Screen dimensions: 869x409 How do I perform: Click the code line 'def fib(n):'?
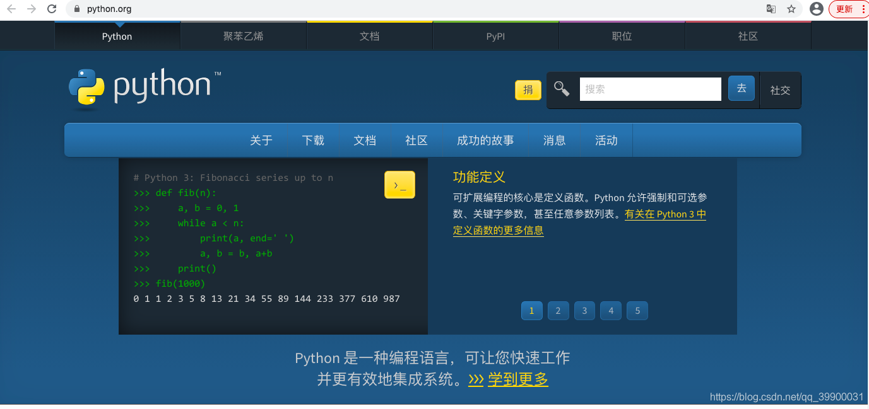pyautogui.click(x=186, y=193)
